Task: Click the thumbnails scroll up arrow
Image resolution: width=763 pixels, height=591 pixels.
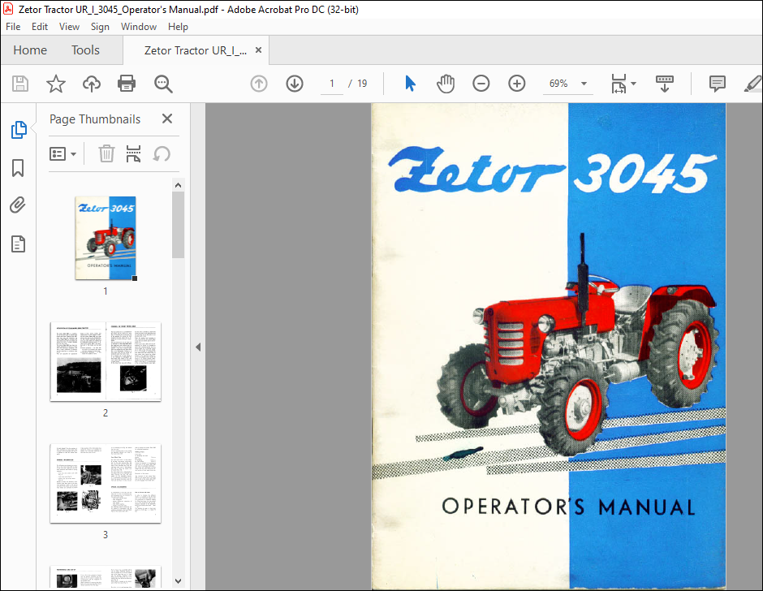Action: tap(178, 185)
